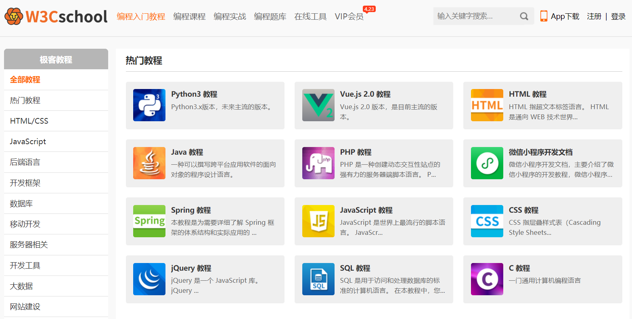The width and height of the screenshot is (632, 319).
Task: Open the CSS tutorial icon
Action: [487, 221]
